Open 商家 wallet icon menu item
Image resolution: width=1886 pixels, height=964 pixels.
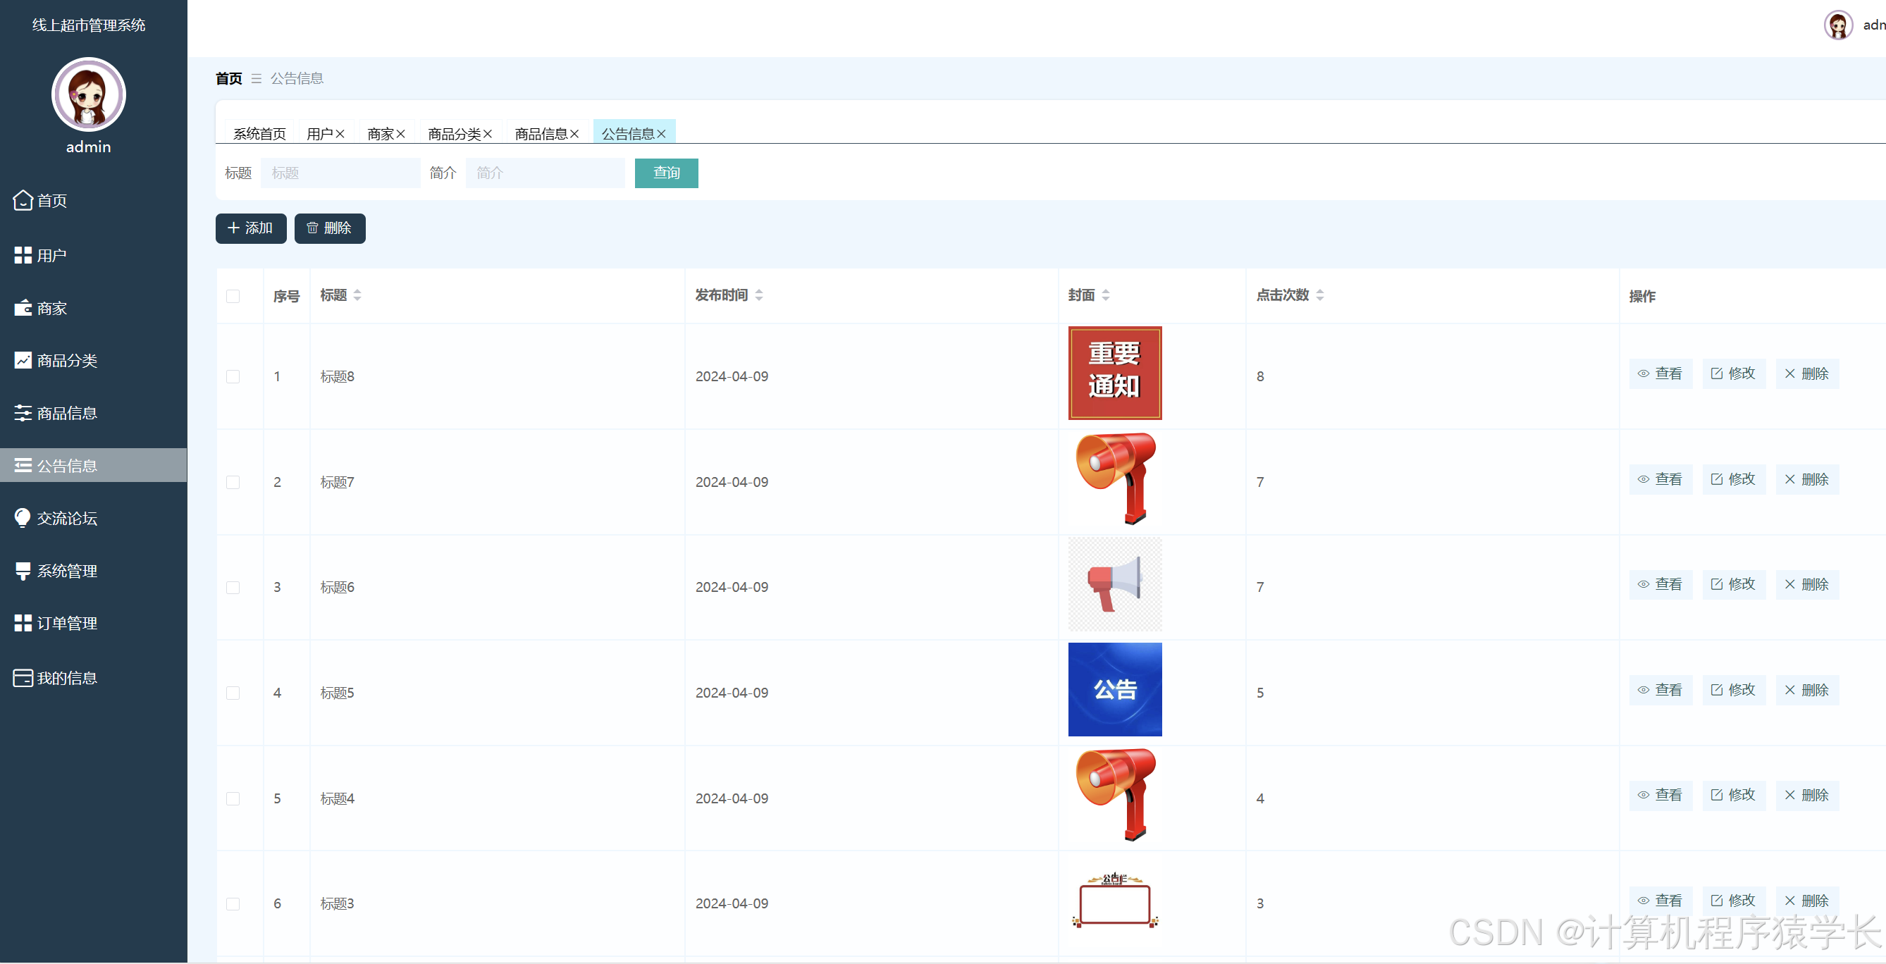[x=23, y=308]
